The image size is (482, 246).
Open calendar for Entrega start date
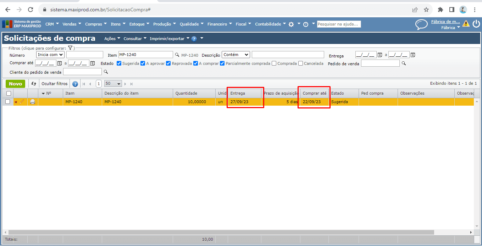[x=379, y=55]
